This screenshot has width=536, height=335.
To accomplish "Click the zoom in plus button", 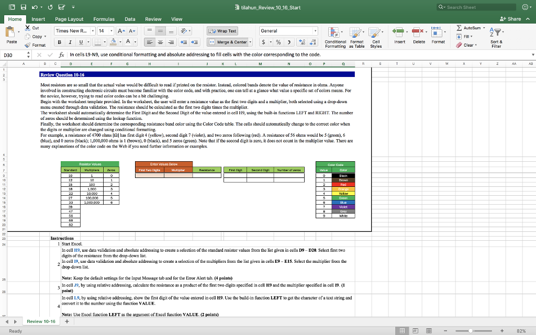I will tap(502, 331).
